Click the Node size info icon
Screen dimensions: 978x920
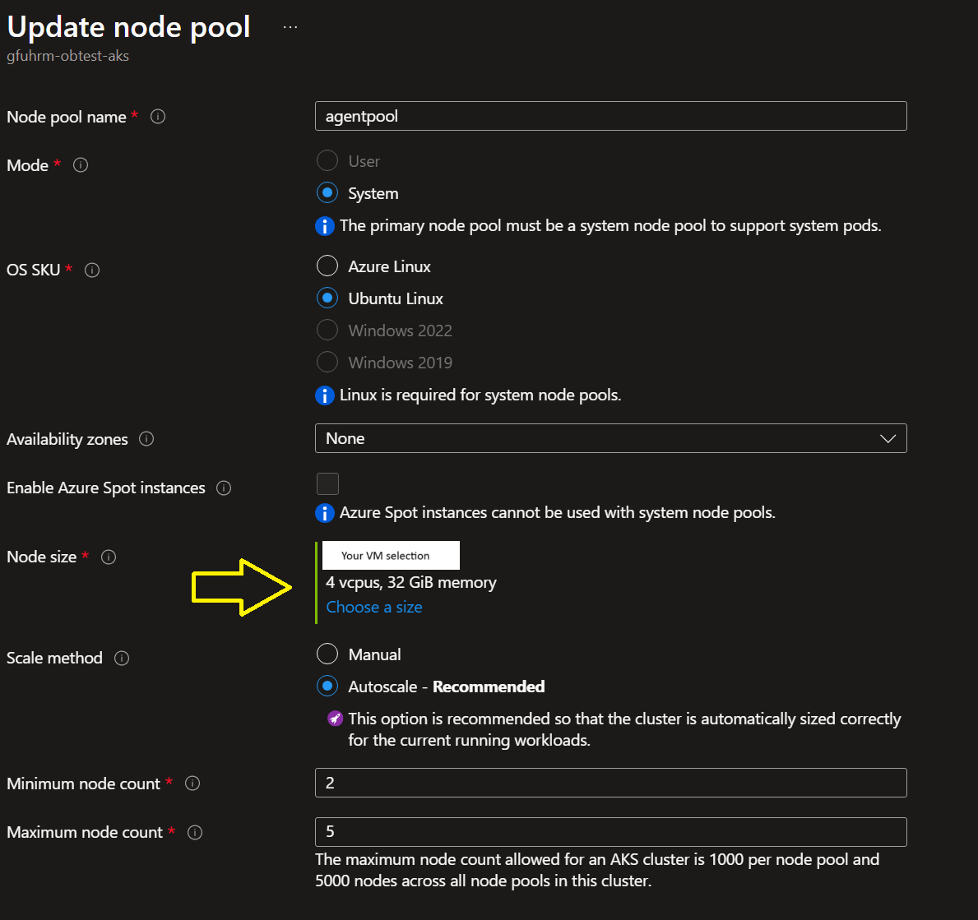point(109,557)
